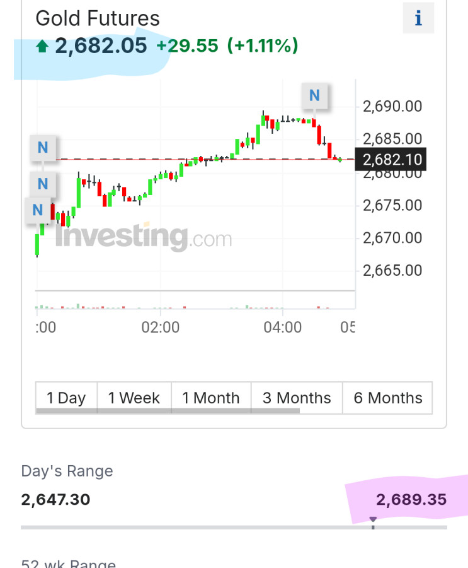Click the +1.11% percent change text
The width and height of the screenshot is (468, 568).
tap(263, 46)
